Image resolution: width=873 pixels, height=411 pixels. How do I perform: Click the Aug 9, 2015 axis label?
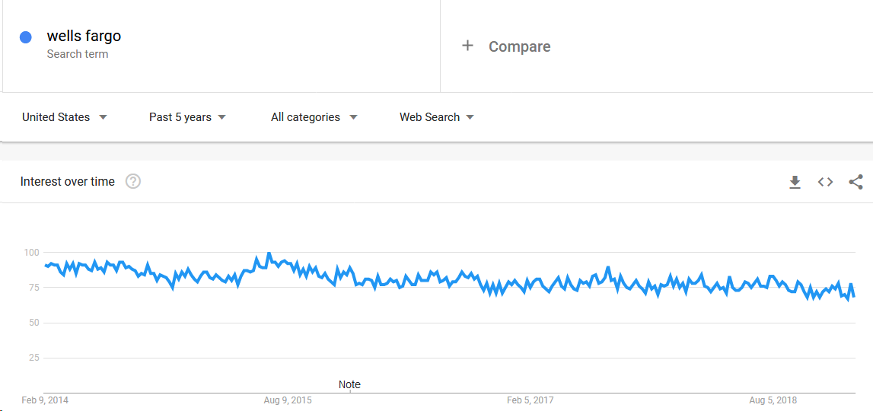tap(288, 400)
